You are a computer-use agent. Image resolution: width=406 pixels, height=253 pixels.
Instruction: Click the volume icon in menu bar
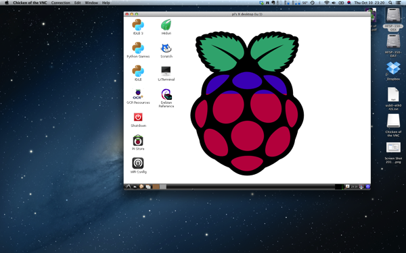(x=334, y=3)
